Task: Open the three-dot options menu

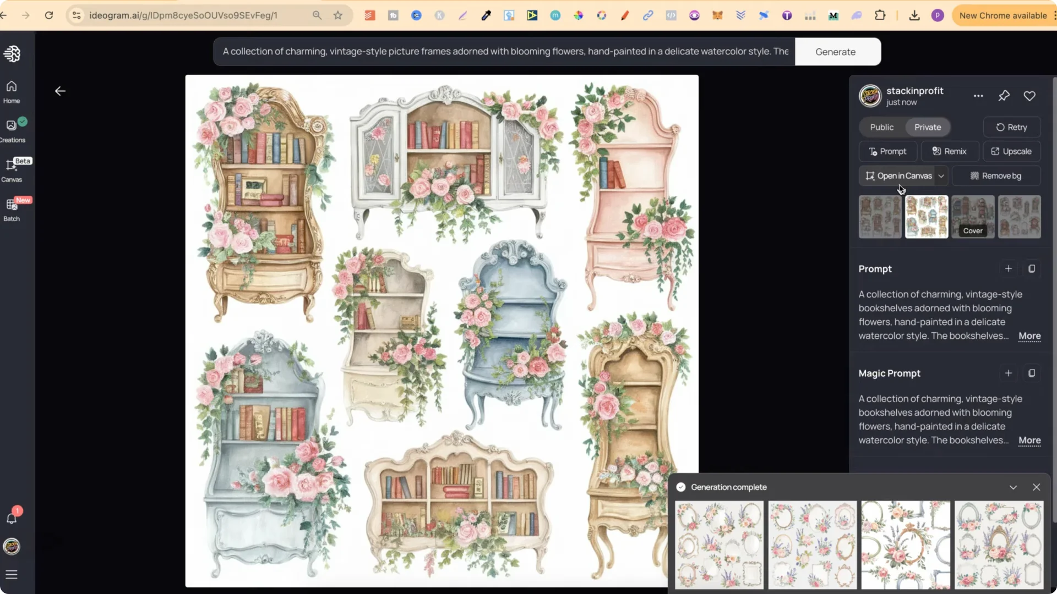Action: (x=978, y=96)
